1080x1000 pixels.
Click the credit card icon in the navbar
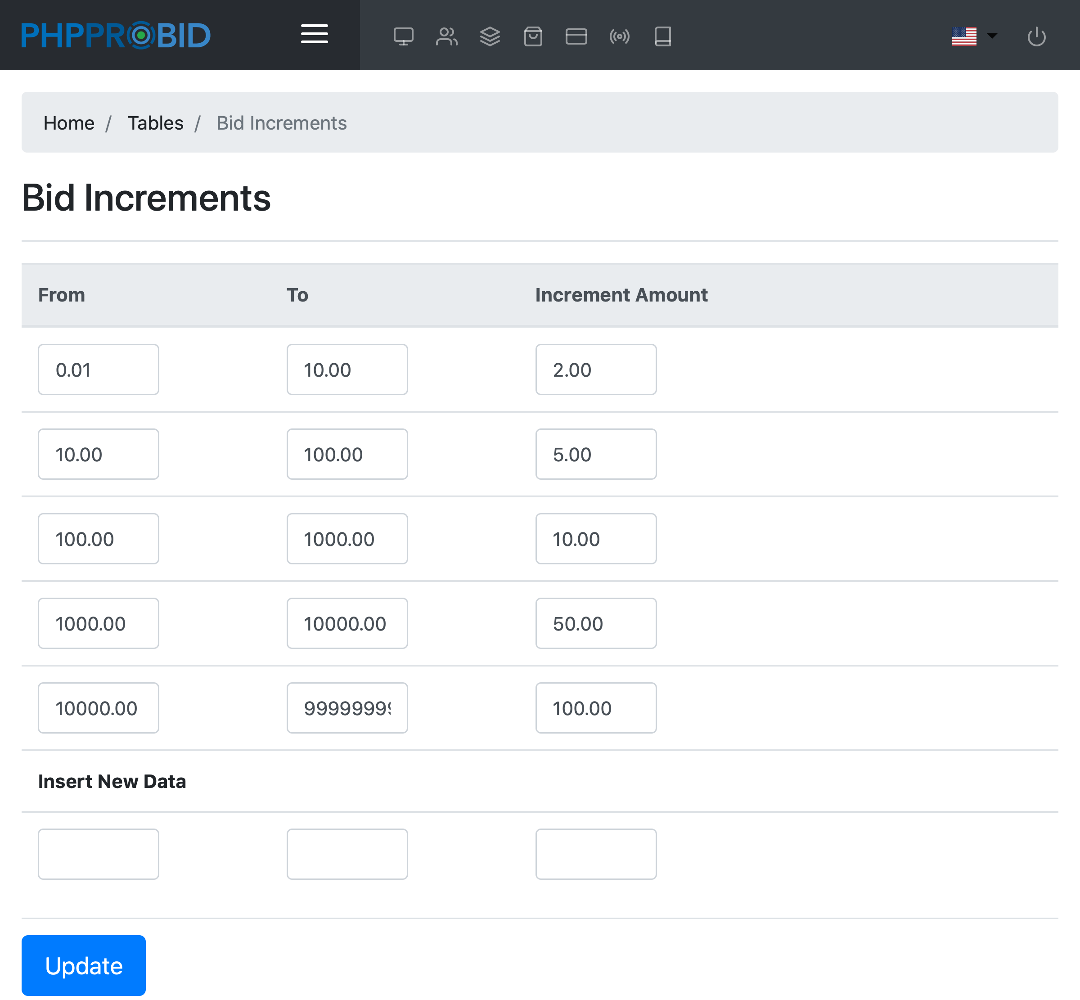click(576, 36)
